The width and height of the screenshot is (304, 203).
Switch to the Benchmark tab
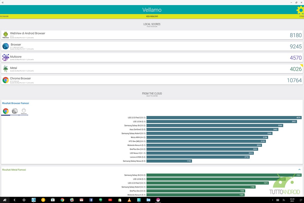4,16
